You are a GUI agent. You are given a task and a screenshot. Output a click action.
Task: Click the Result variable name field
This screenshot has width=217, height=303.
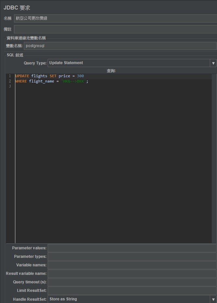click(x=132, y=274)
